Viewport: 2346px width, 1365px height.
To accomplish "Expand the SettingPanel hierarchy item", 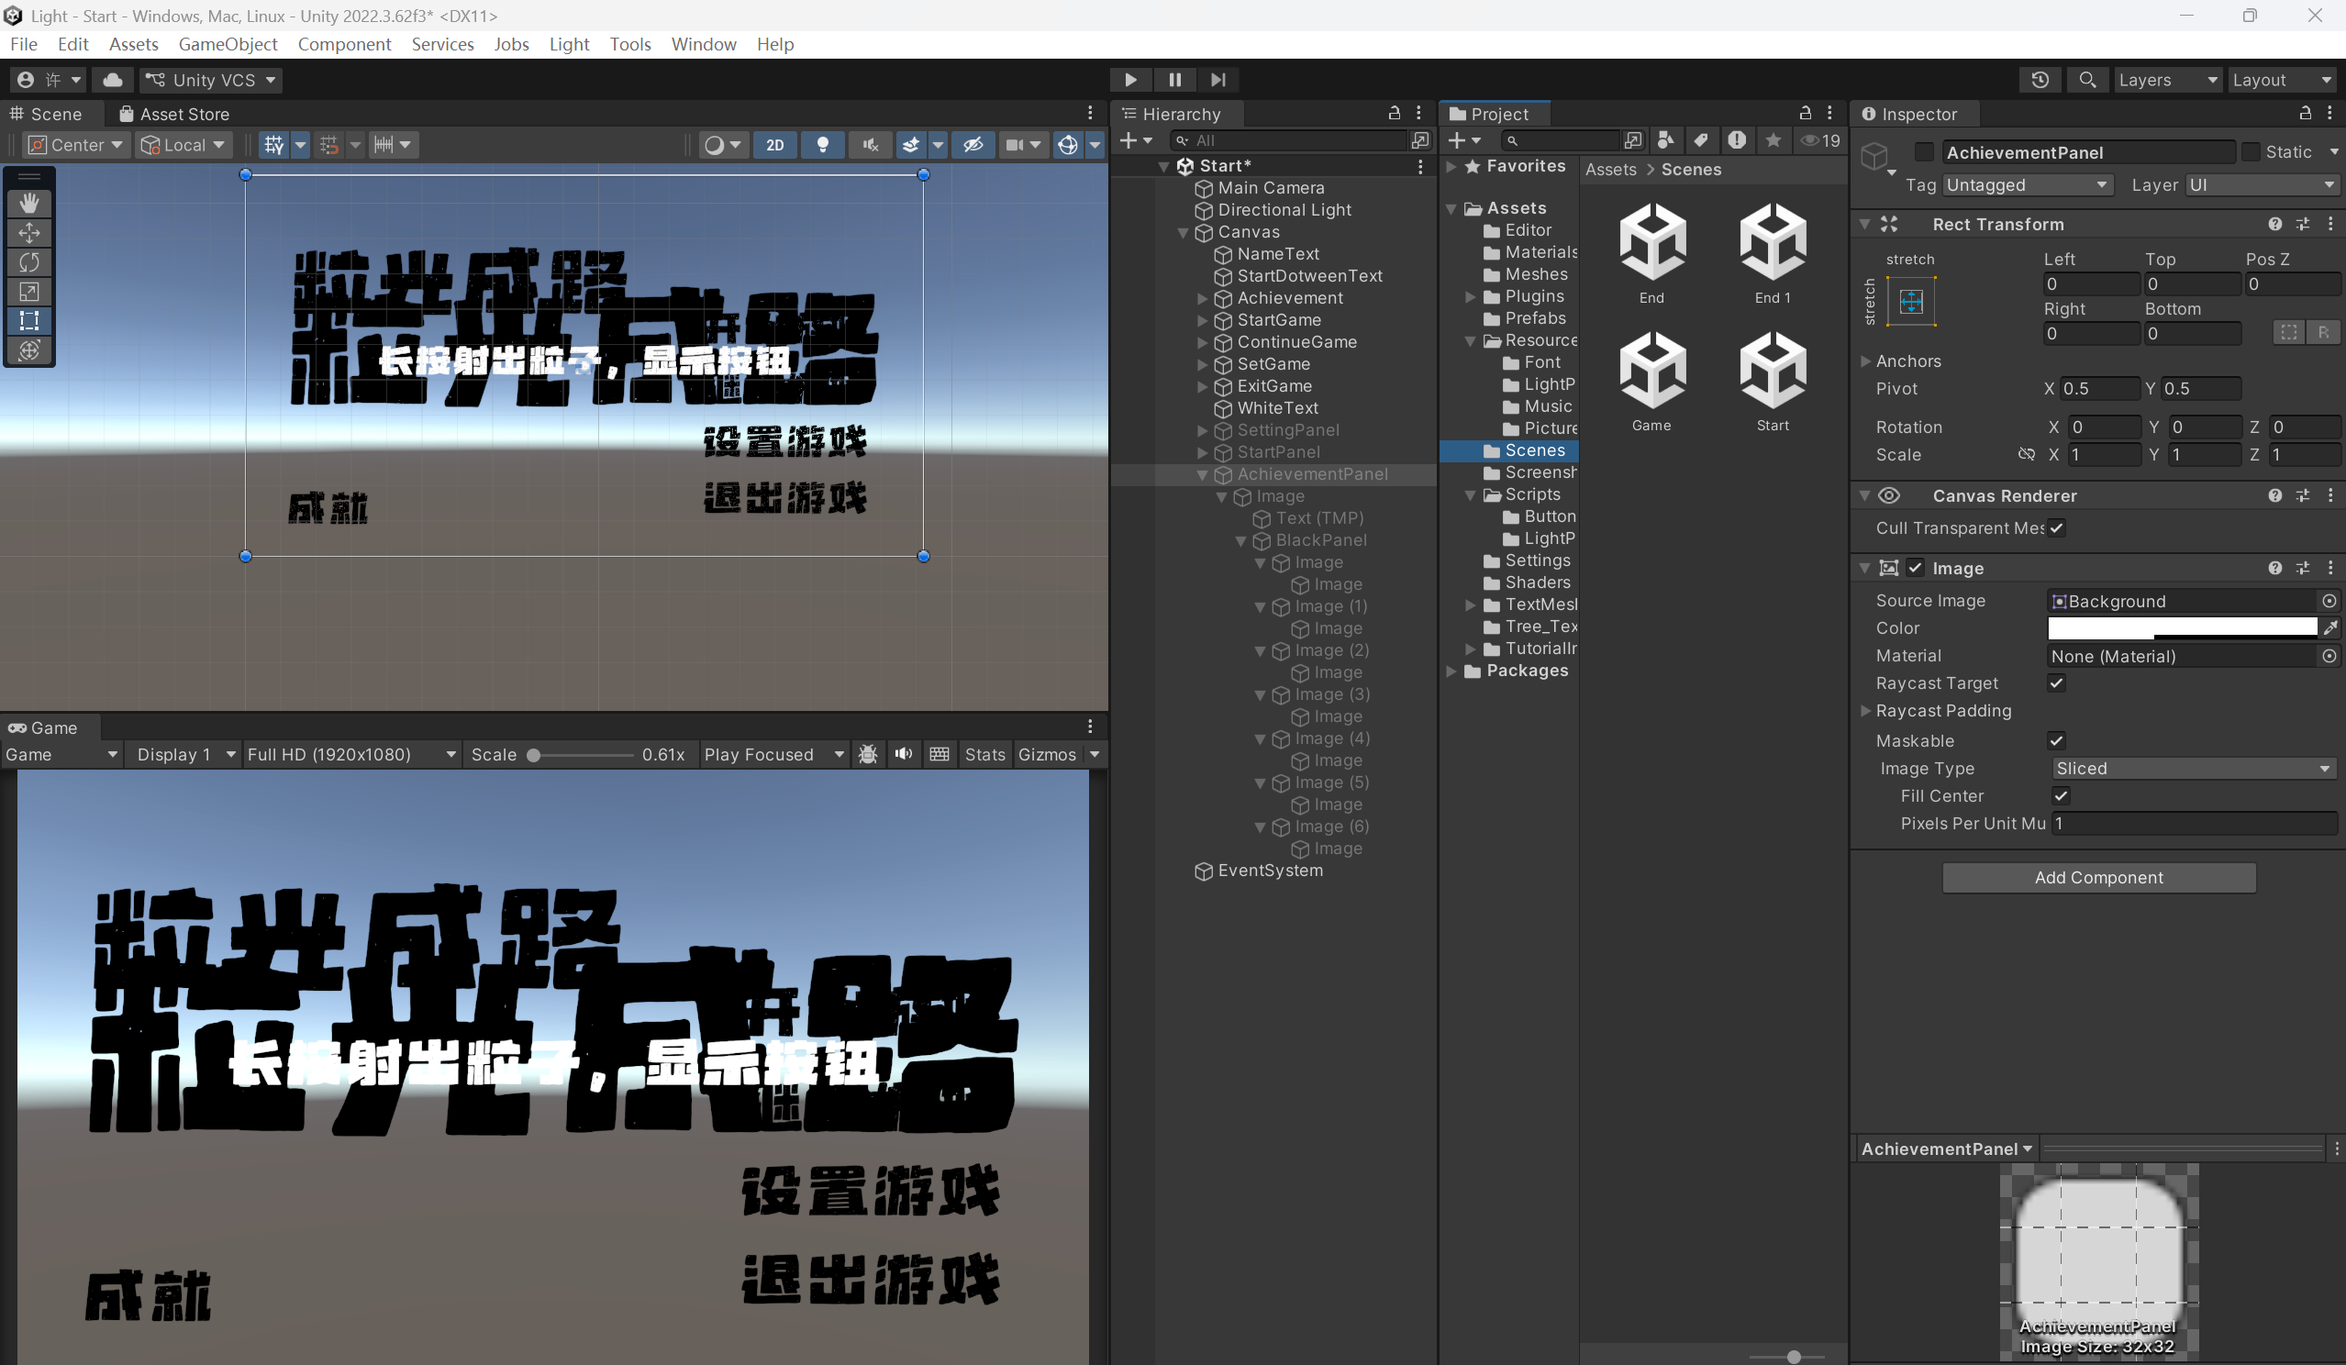I will [1202, 430].
